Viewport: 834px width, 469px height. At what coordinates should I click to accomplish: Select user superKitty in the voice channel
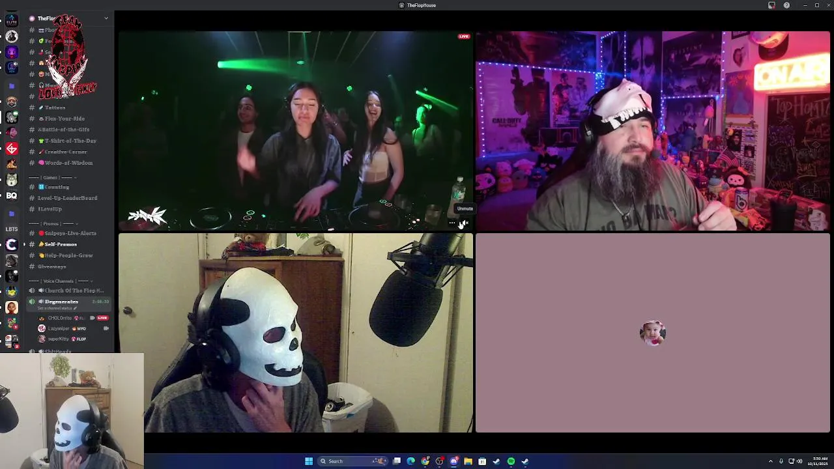pos(58,339)
